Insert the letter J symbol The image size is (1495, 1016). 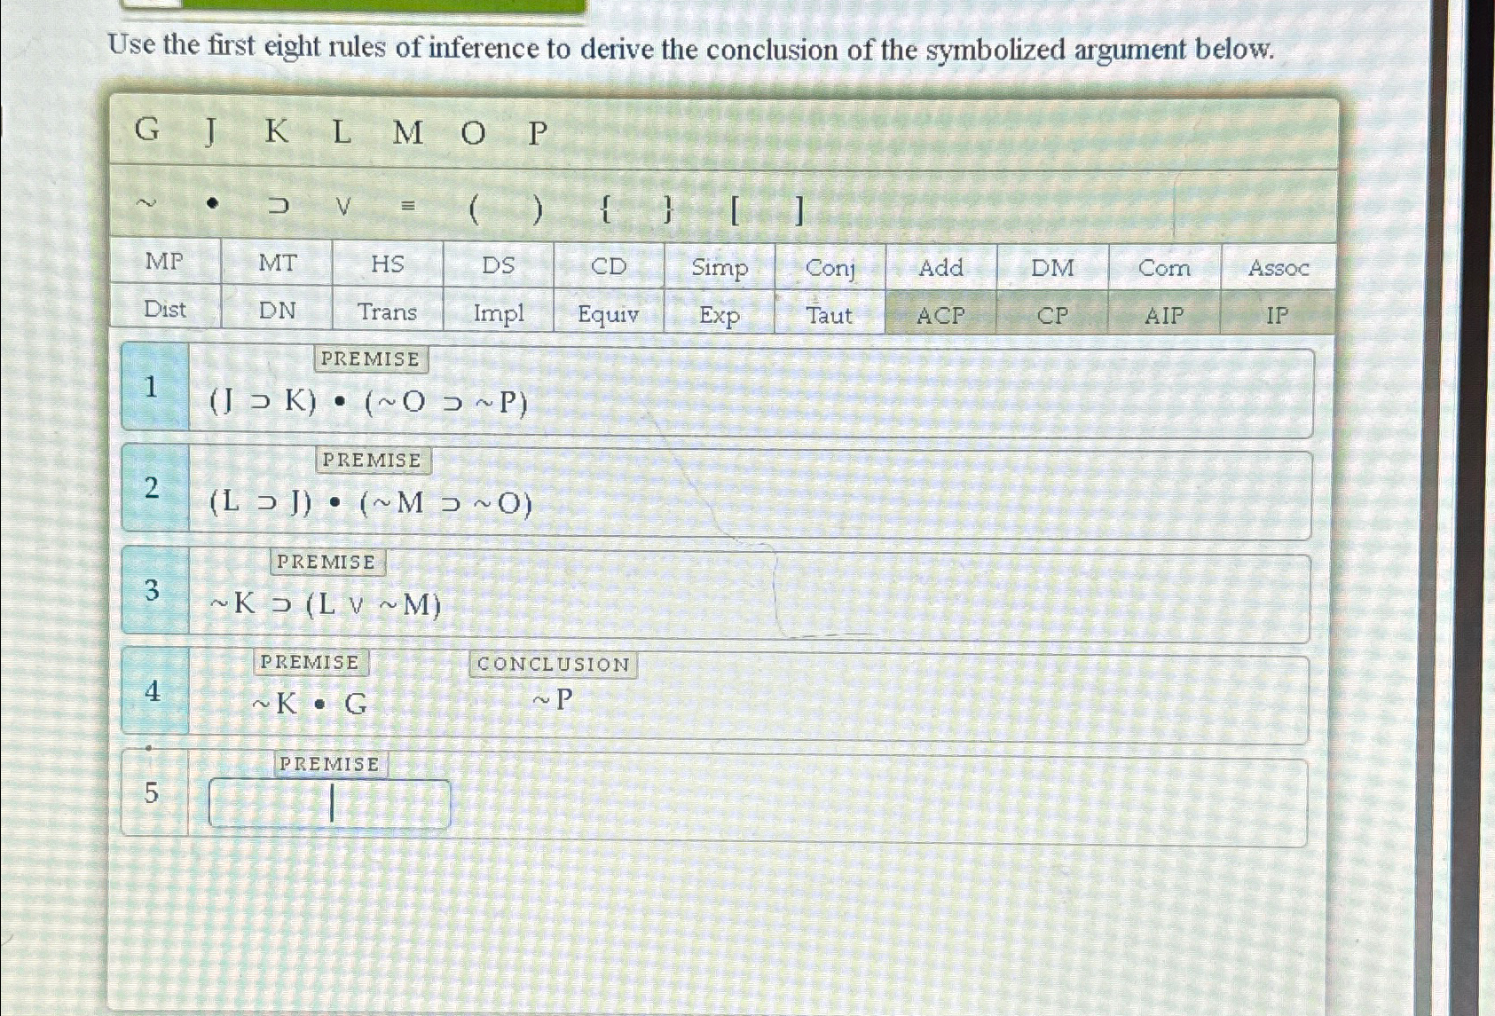pyautogui.click(x=210, y=131)
